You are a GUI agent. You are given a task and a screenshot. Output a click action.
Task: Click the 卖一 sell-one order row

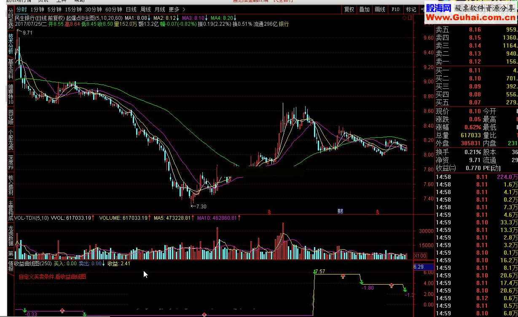click(476, 62)
